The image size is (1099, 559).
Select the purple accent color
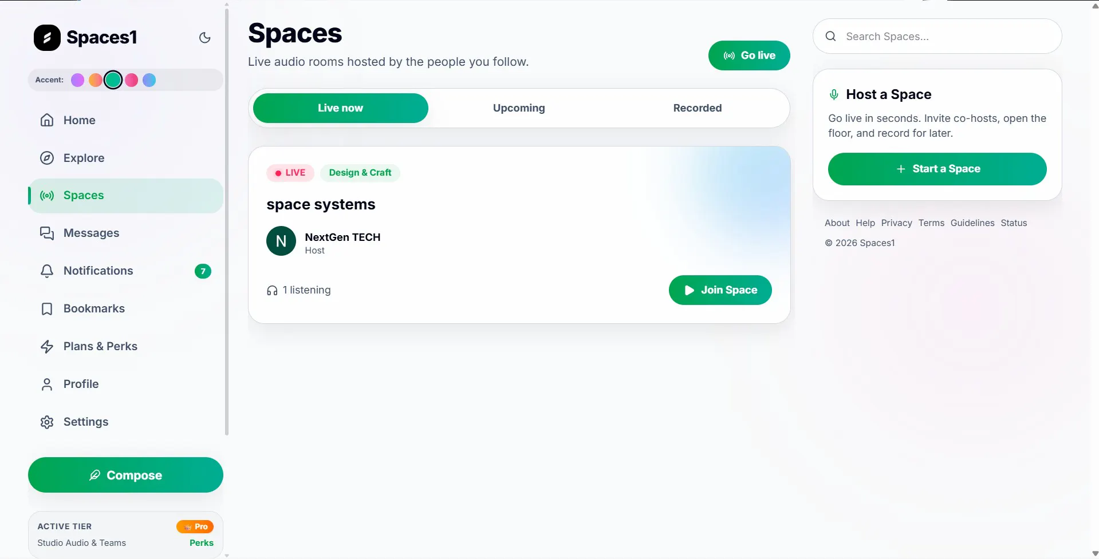pyautogui.click(x=77, y=80)
